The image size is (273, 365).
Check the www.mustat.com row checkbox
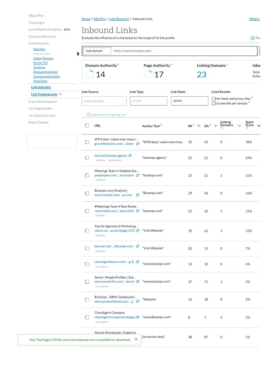pyautogui.click(x=87, y=193)
